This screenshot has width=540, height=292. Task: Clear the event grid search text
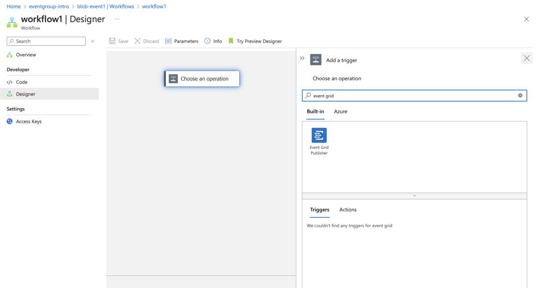pyautogui.click(x=520, y=96)
